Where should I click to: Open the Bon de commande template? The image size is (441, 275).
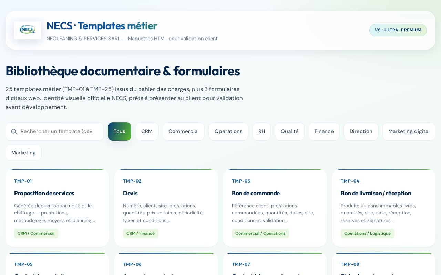click(275, 208)
